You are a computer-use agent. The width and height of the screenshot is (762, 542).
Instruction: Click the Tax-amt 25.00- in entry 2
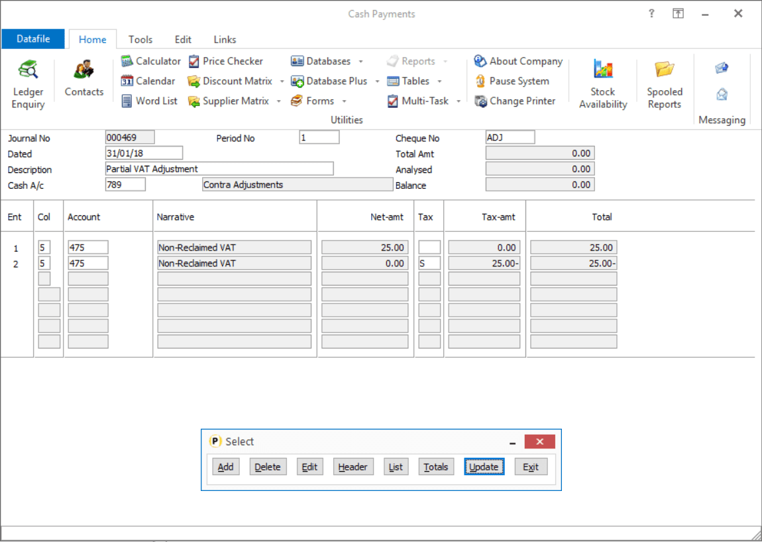(x=484, y=263)
